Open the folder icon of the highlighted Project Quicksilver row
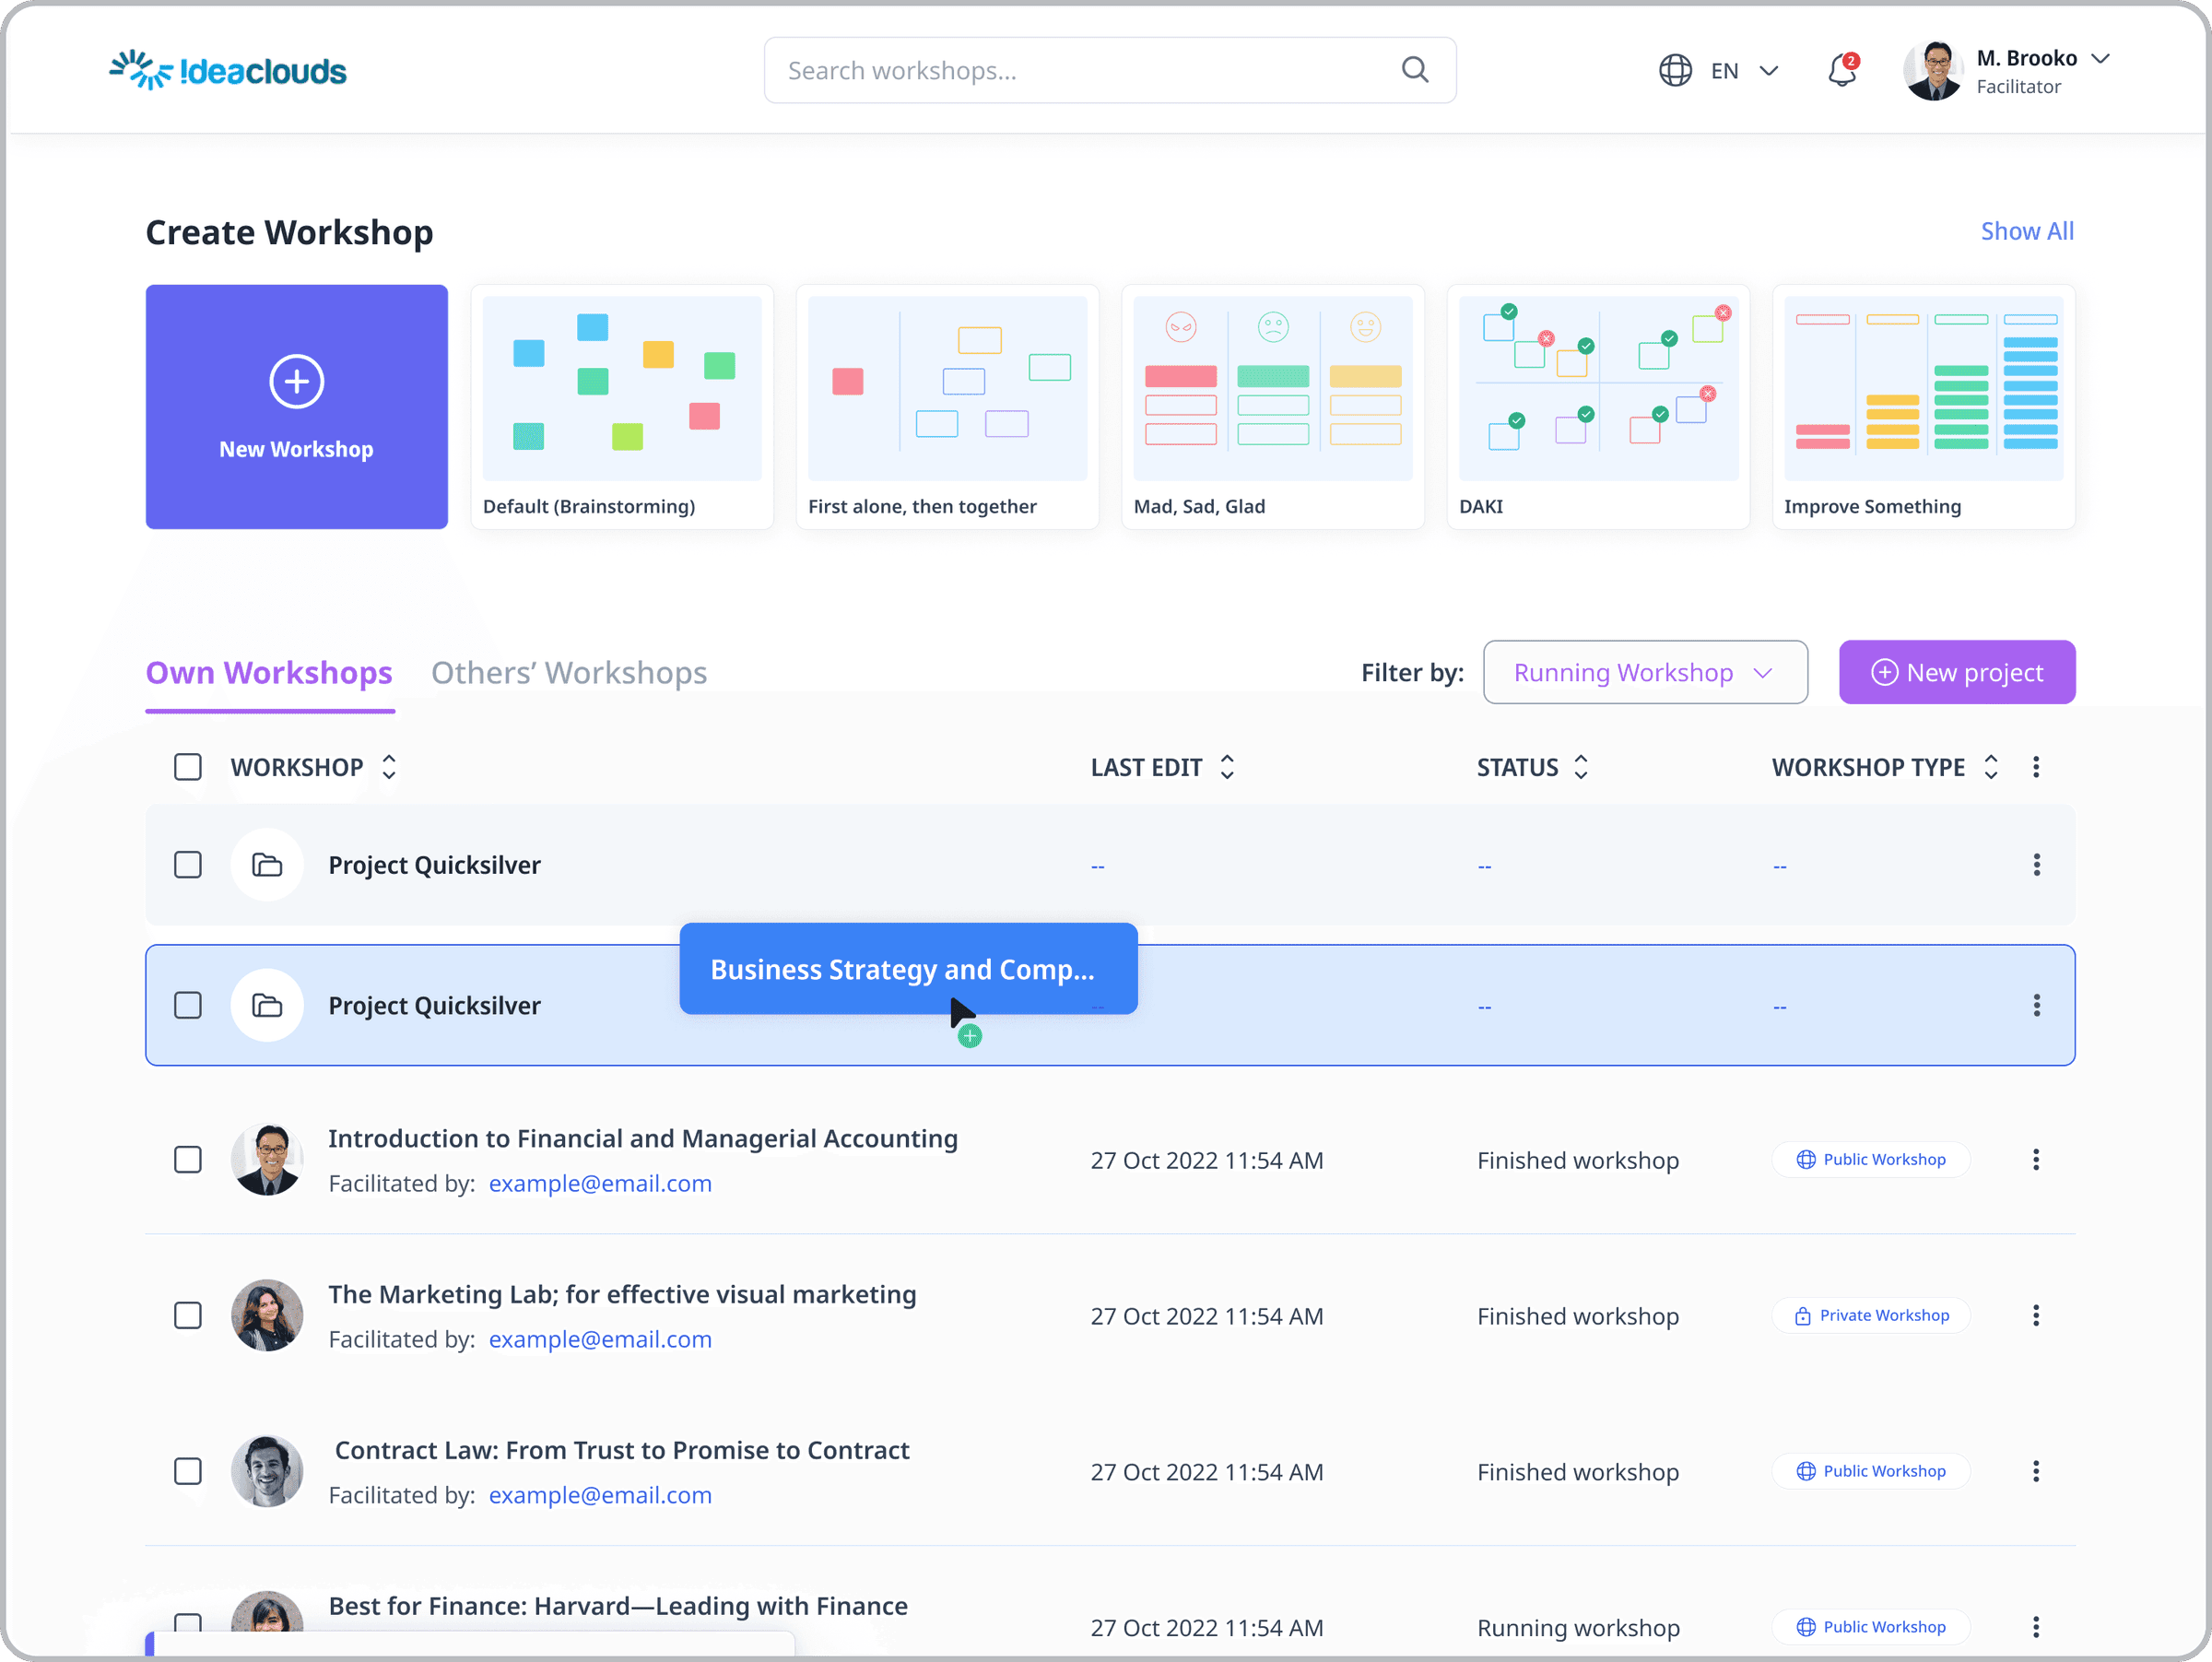 tap(267, 1005)
